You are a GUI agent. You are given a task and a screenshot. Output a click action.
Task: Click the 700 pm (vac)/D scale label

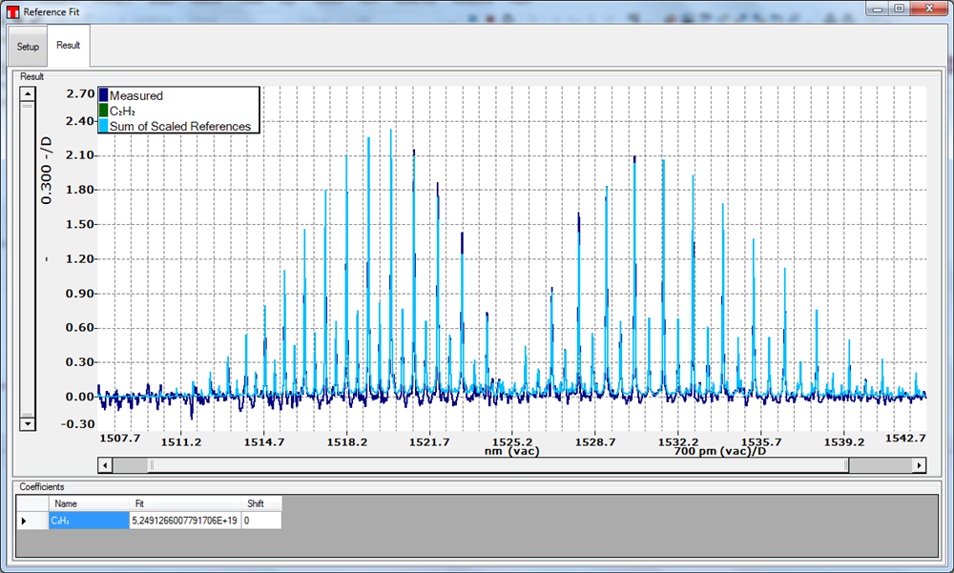coord(719,451)
